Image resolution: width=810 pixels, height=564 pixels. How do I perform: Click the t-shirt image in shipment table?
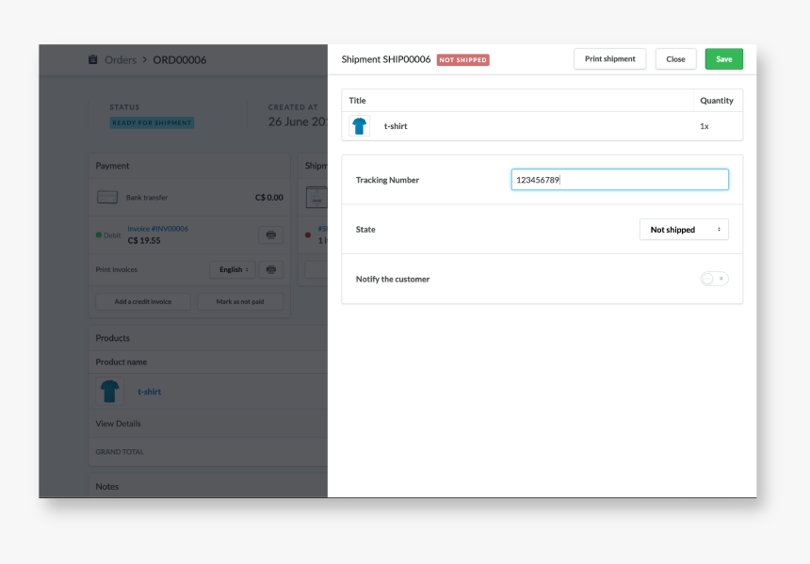[x=359, y=126]
